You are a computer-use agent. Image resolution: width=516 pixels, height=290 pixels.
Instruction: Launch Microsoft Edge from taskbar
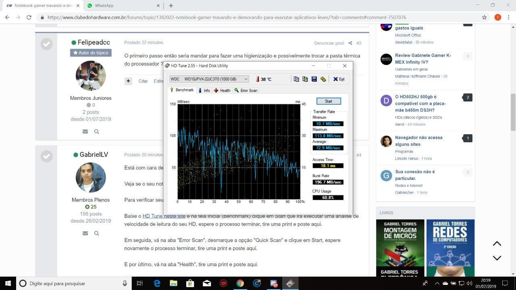[x=157, y=283]
